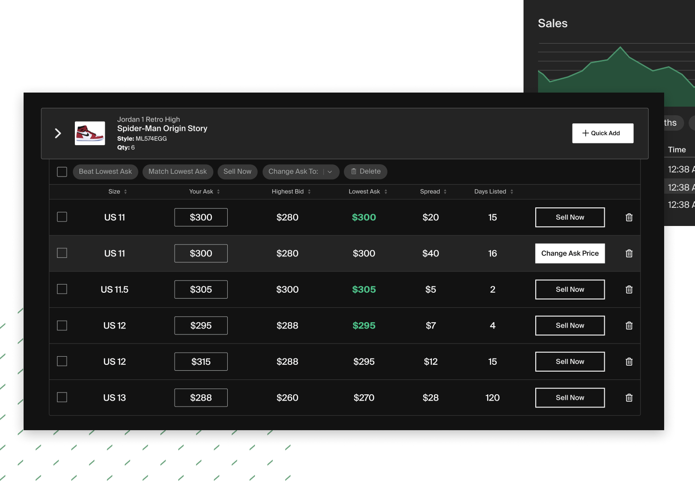Edit the $300 ask field in first US 11 row

(201, 217)
